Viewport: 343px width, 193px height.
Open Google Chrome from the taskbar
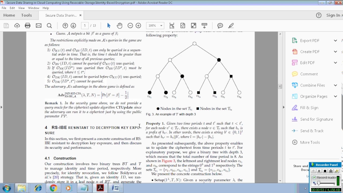pos(53,188)
